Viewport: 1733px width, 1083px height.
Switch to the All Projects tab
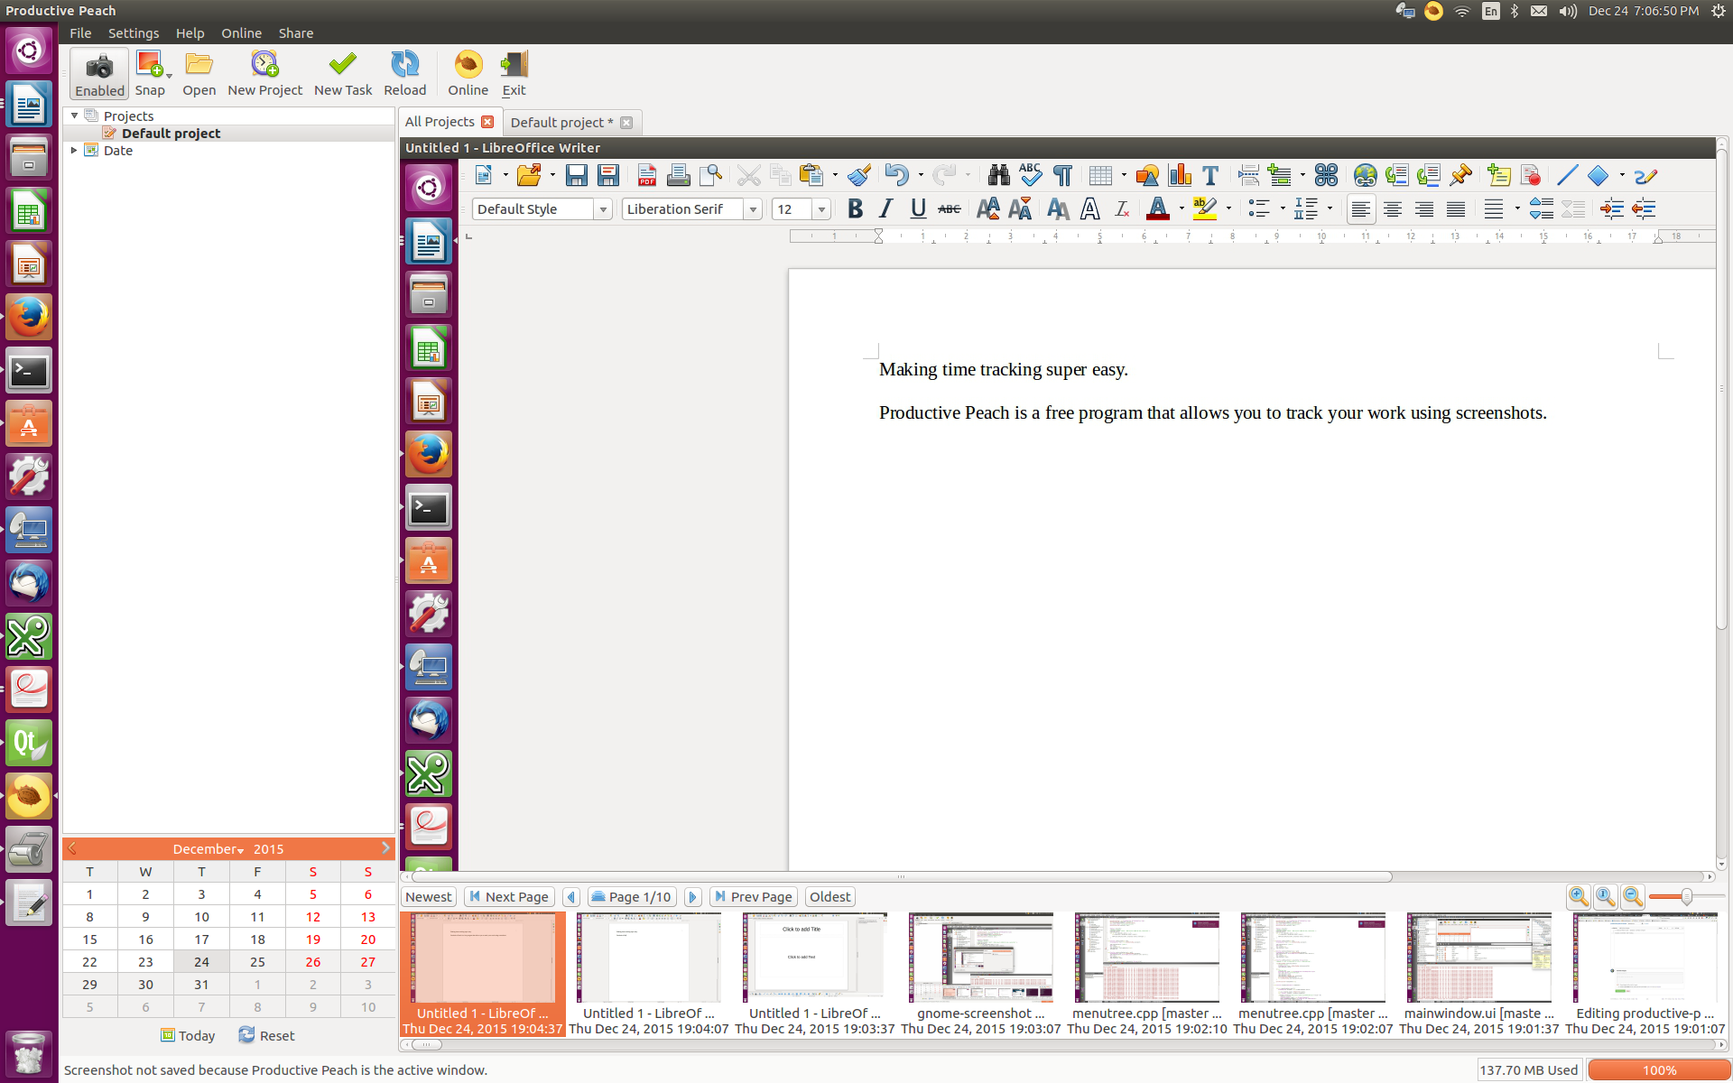[440, 122]
